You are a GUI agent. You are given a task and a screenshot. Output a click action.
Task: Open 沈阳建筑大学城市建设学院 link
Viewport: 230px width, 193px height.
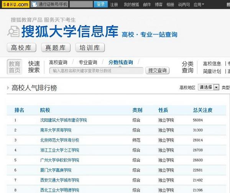coord(63,120)
